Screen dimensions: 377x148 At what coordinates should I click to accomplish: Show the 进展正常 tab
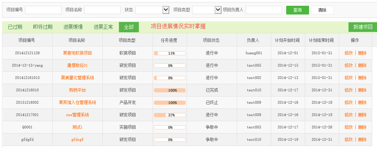click(103, 27)
